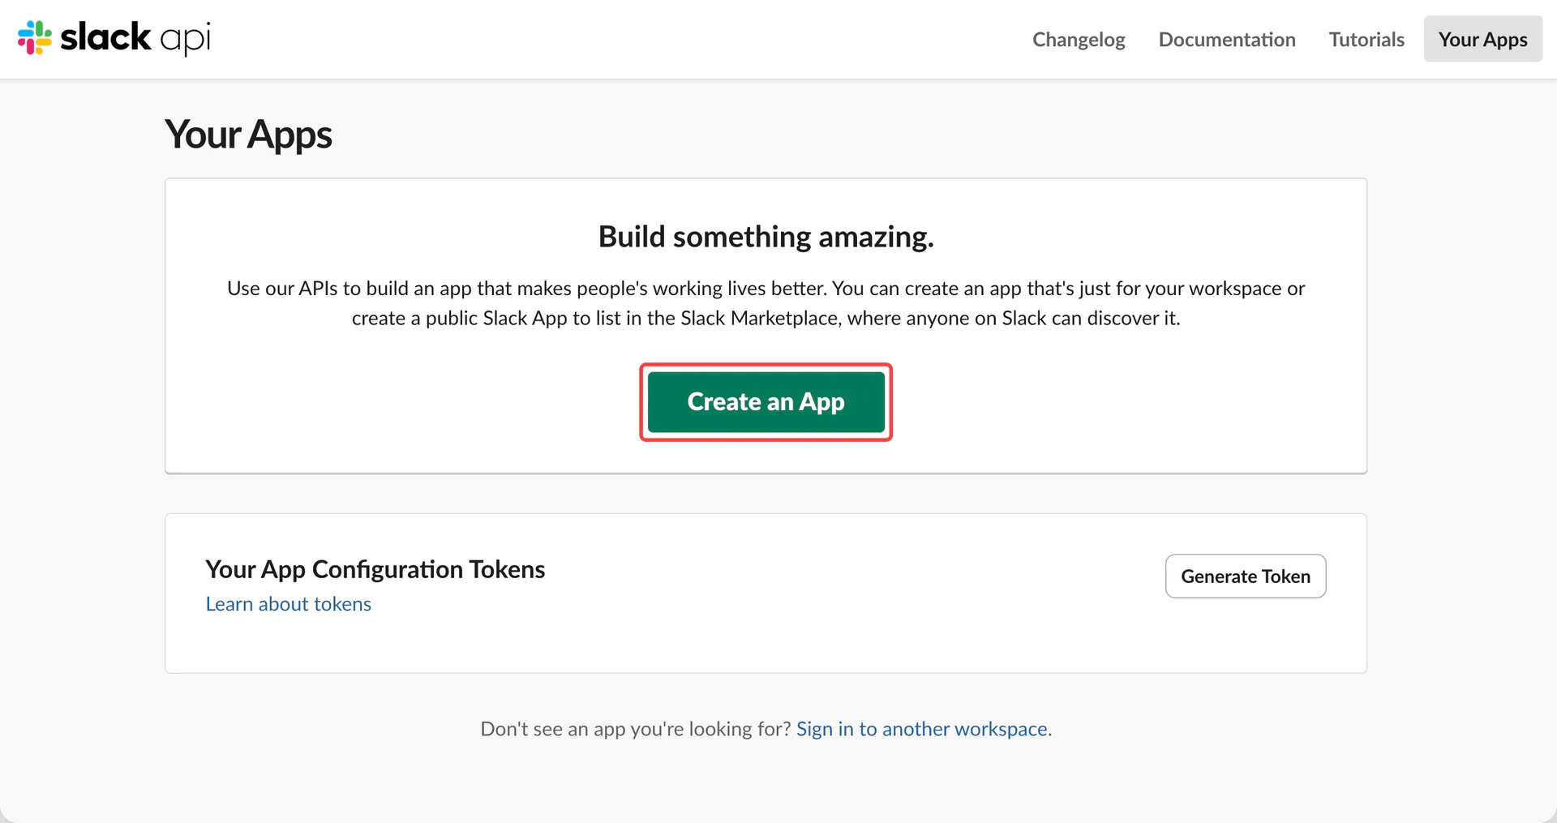Click the Slack logo icon
Screen dimensions: 1557x823
(x=35, y=38)
